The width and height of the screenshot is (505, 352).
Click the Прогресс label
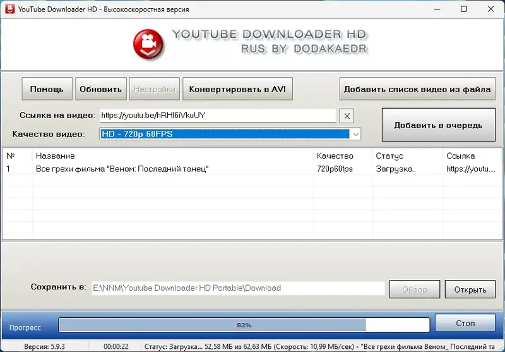[25, 327]
